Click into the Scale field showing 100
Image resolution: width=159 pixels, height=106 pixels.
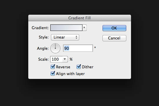click(x=56, y=59)
